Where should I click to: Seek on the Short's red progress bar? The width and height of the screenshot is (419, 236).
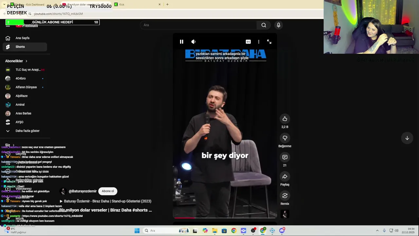tap(225, 218)
